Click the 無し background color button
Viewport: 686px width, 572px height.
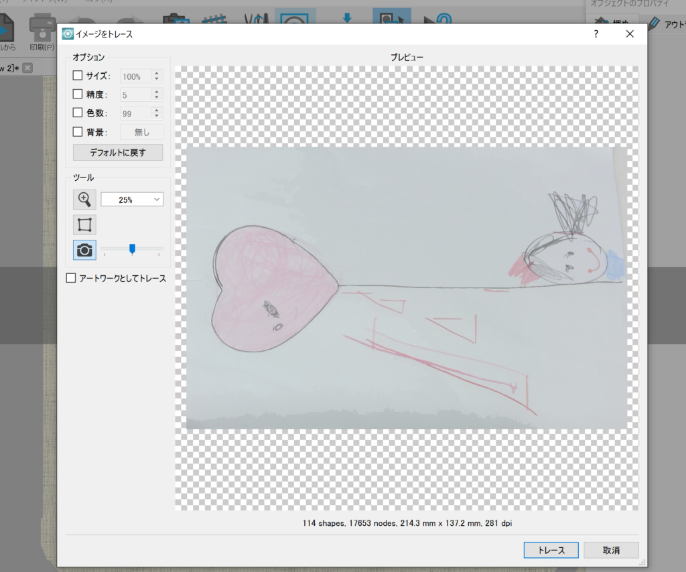[x=141, y=133]
